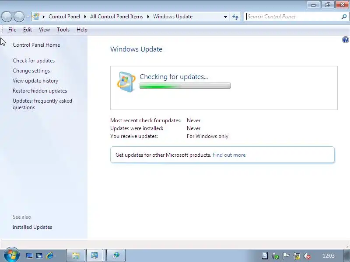Select the Windows Update breadcrumb
This screenshot has height=262, width=350.
[173, 17]
